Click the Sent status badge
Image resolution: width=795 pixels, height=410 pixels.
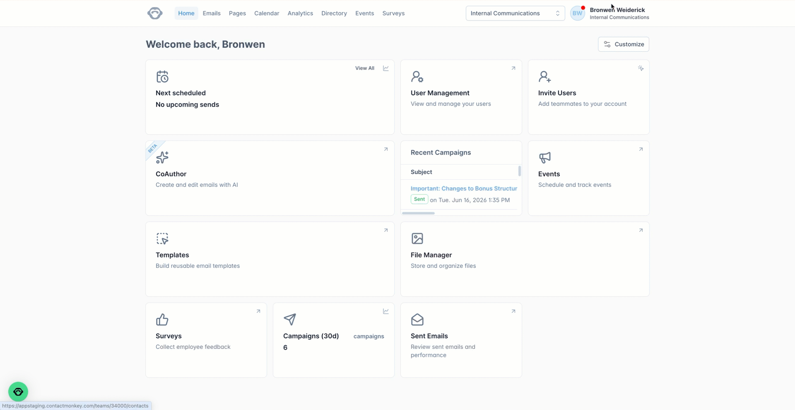[419, 199]
